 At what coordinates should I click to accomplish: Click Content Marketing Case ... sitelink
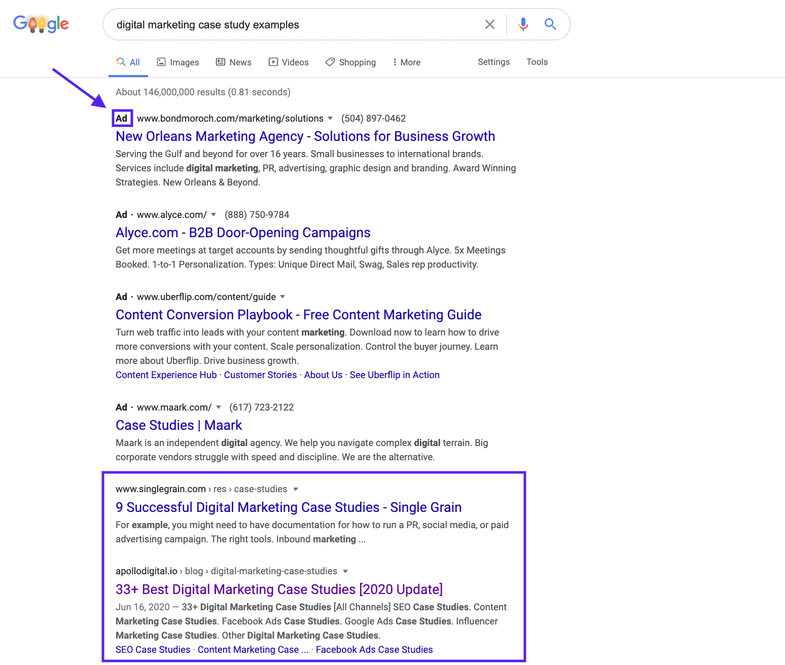(253, 650)
